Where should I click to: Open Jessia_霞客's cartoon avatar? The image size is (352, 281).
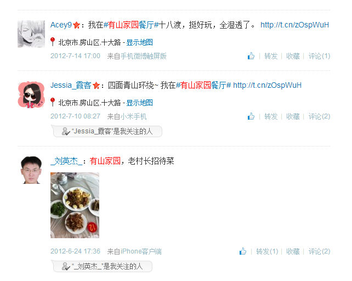pos(31,94)
